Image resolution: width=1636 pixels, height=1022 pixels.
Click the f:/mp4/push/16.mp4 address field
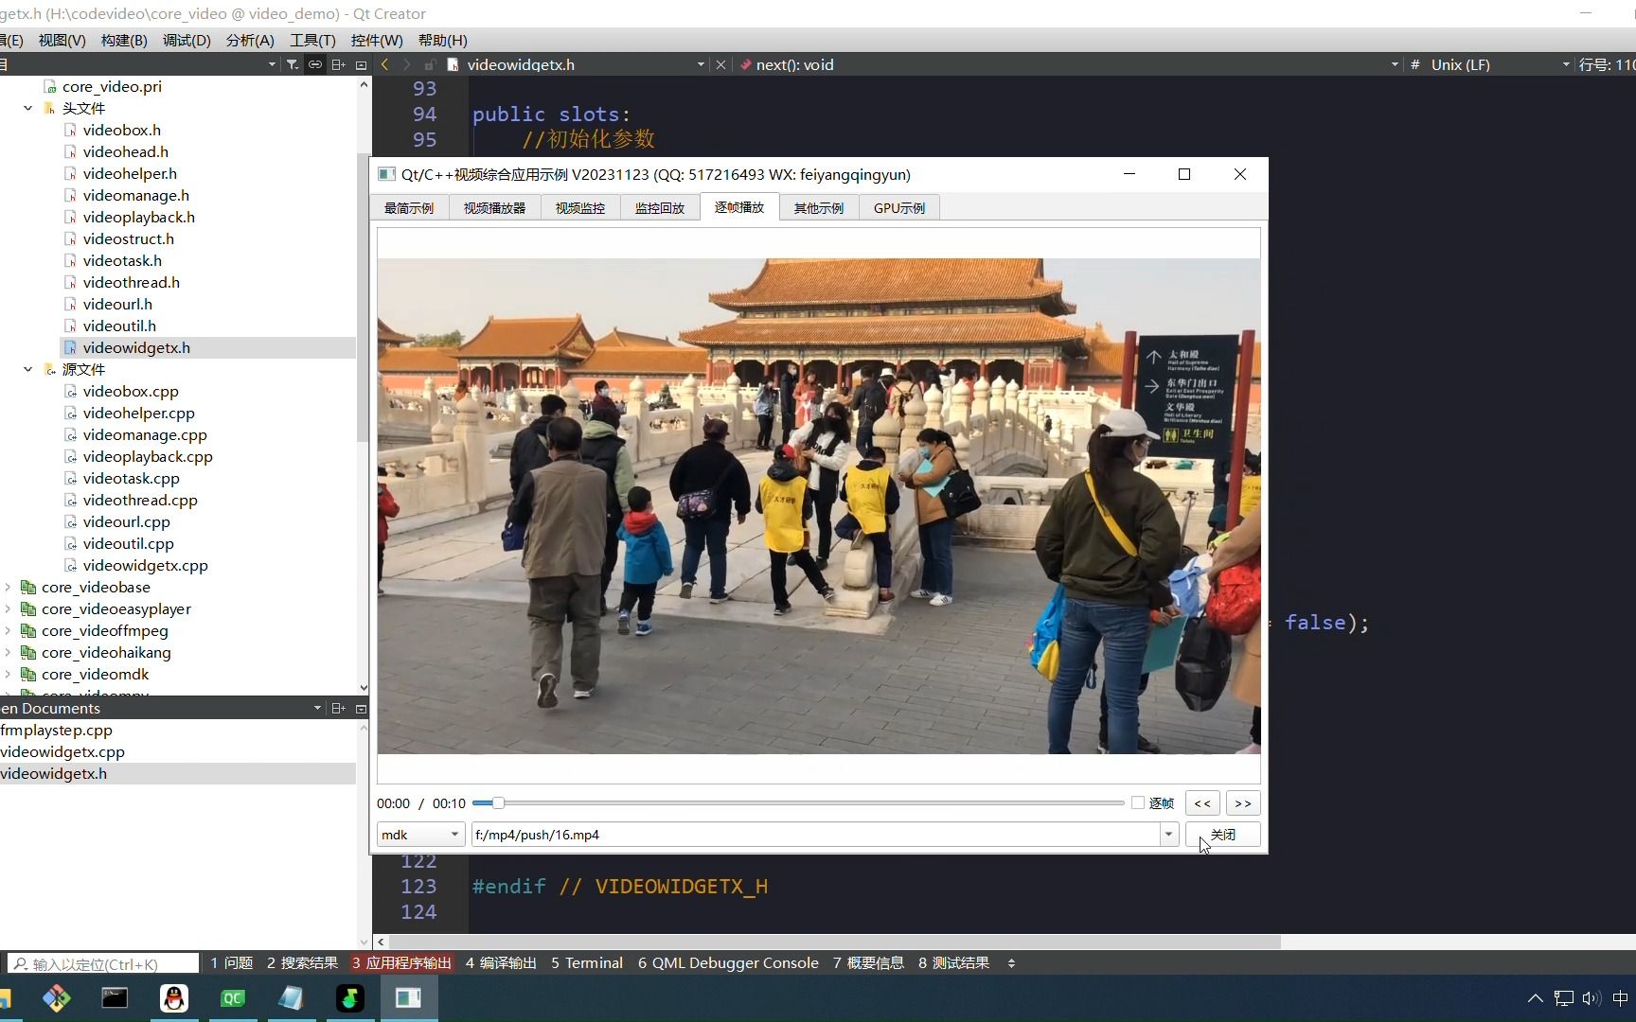[816, 835]
